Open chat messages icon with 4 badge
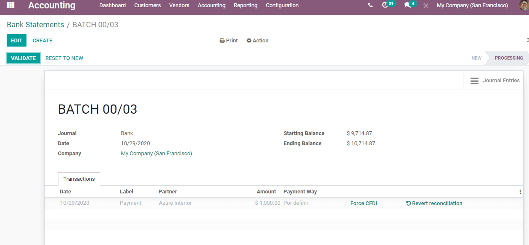 click(410, 5)
